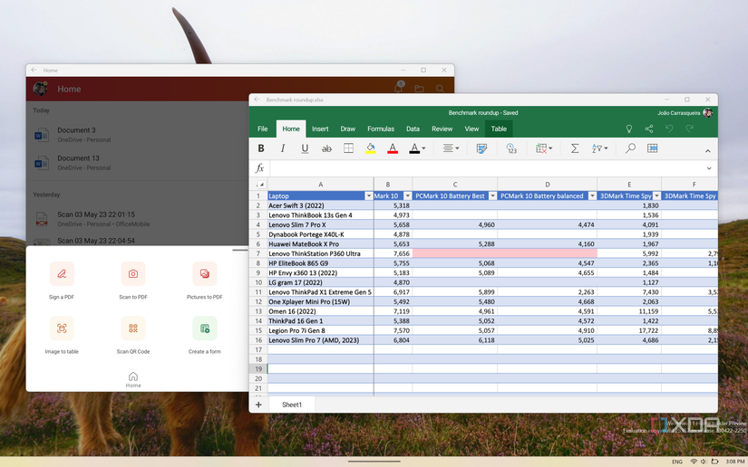Switch to the Formulas ribbon tab
This screenshot has width=748, height=467.
tap(381, 129)
